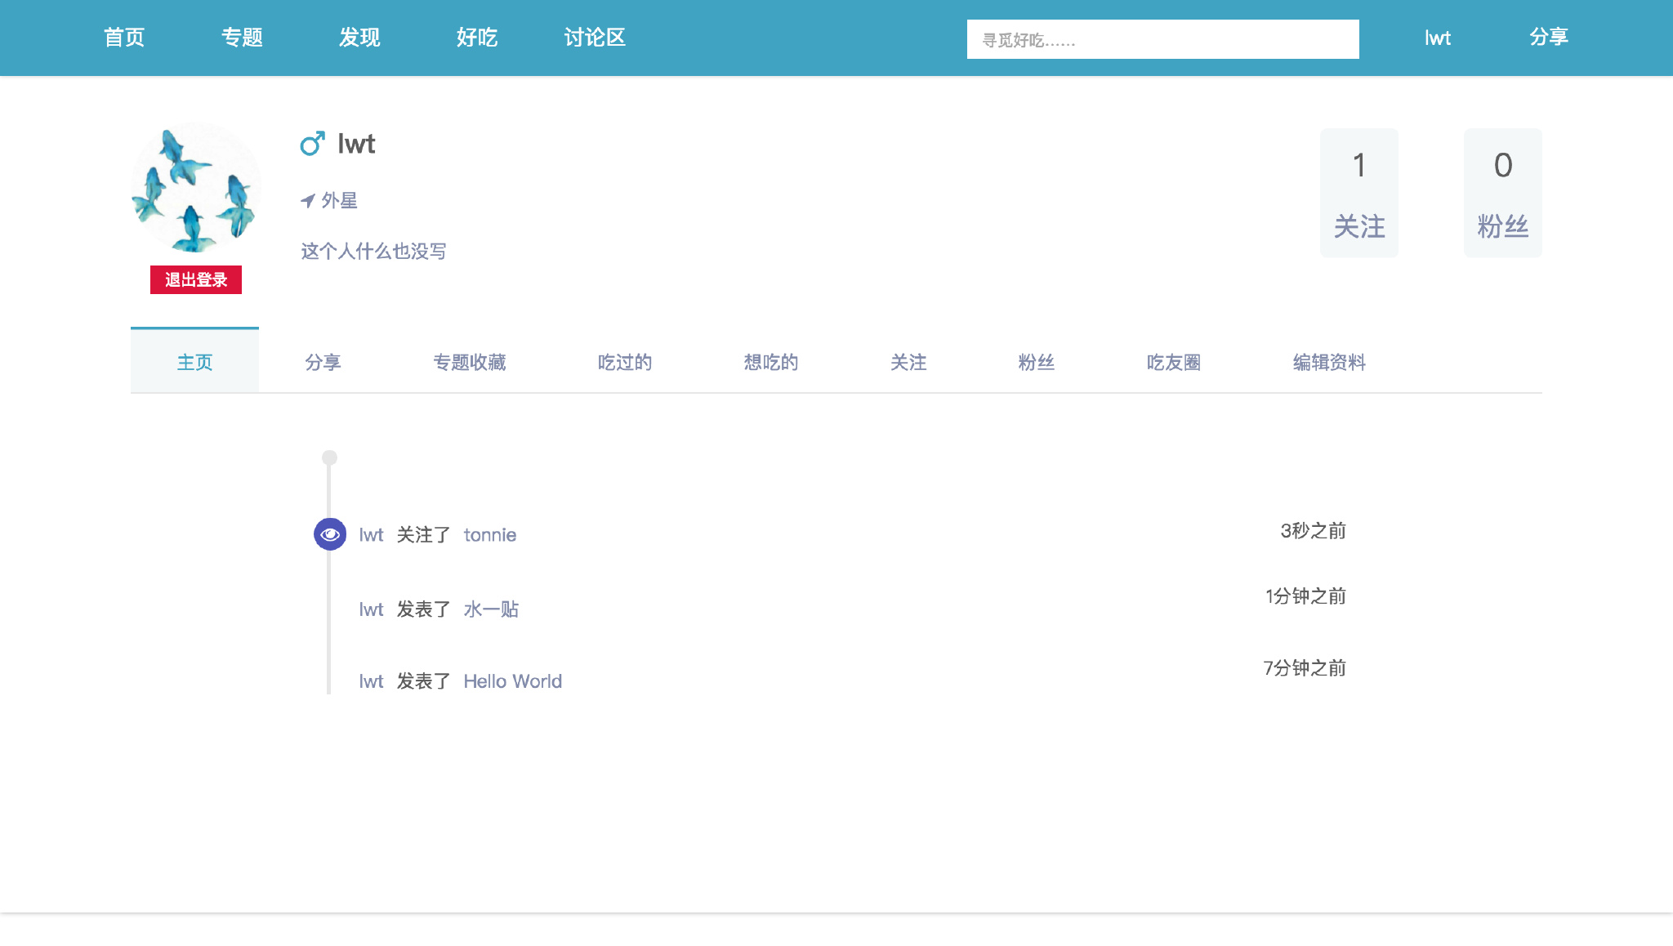
Task: Select the 想吃的 tab
Action: click(770, 362)
